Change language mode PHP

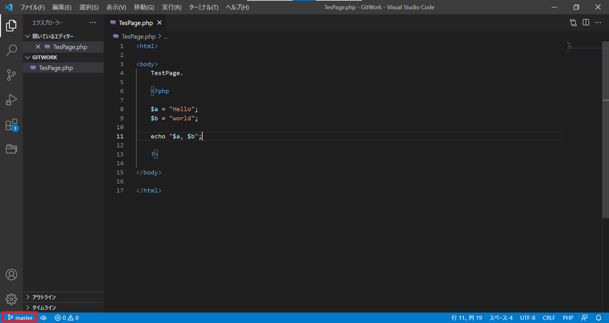[568, 317]
